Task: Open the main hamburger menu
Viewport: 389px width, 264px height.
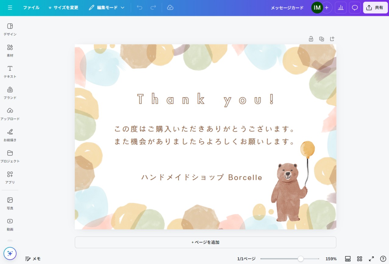Action: 9,8
